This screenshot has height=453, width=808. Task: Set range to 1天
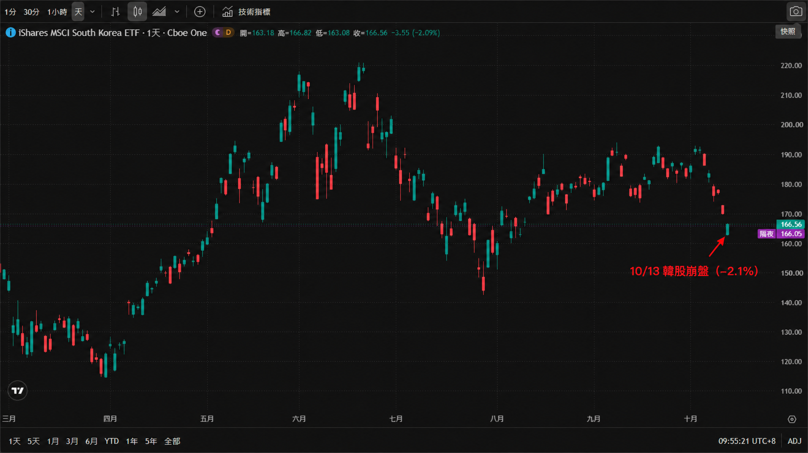pos(14,441)
